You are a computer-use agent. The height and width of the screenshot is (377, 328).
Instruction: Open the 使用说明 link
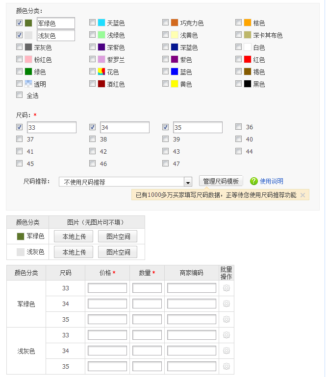272,181
